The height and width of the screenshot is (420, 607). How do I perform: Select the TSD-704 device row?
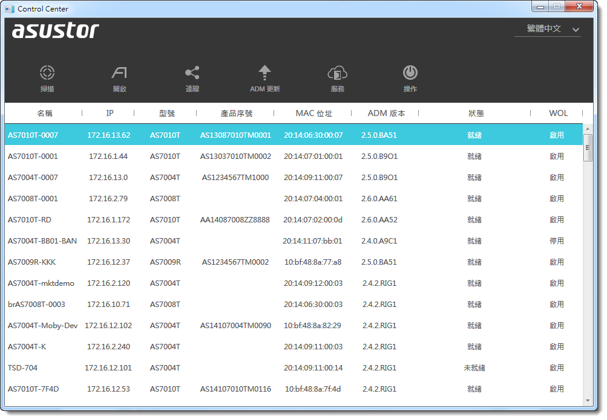pos(294,368)
